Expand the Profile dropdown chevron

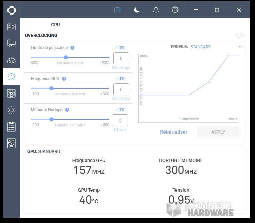240,47
